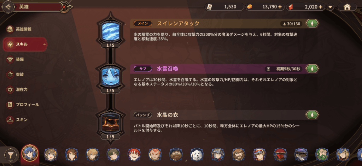Screen dimensions: 362x166
Task: Upgrade 水霊召喚 with green arrow button
Action: pos(312,69)
